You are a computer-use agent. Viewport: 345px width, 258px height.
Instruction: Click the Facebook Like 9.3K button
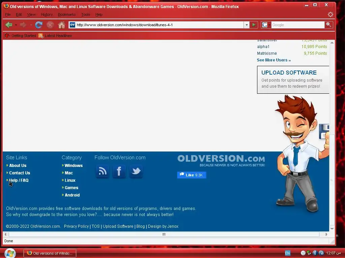point(192,175)
